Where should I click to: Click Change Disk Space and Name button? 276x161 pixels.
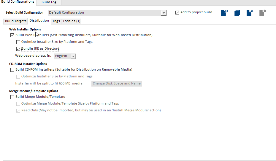117,84
